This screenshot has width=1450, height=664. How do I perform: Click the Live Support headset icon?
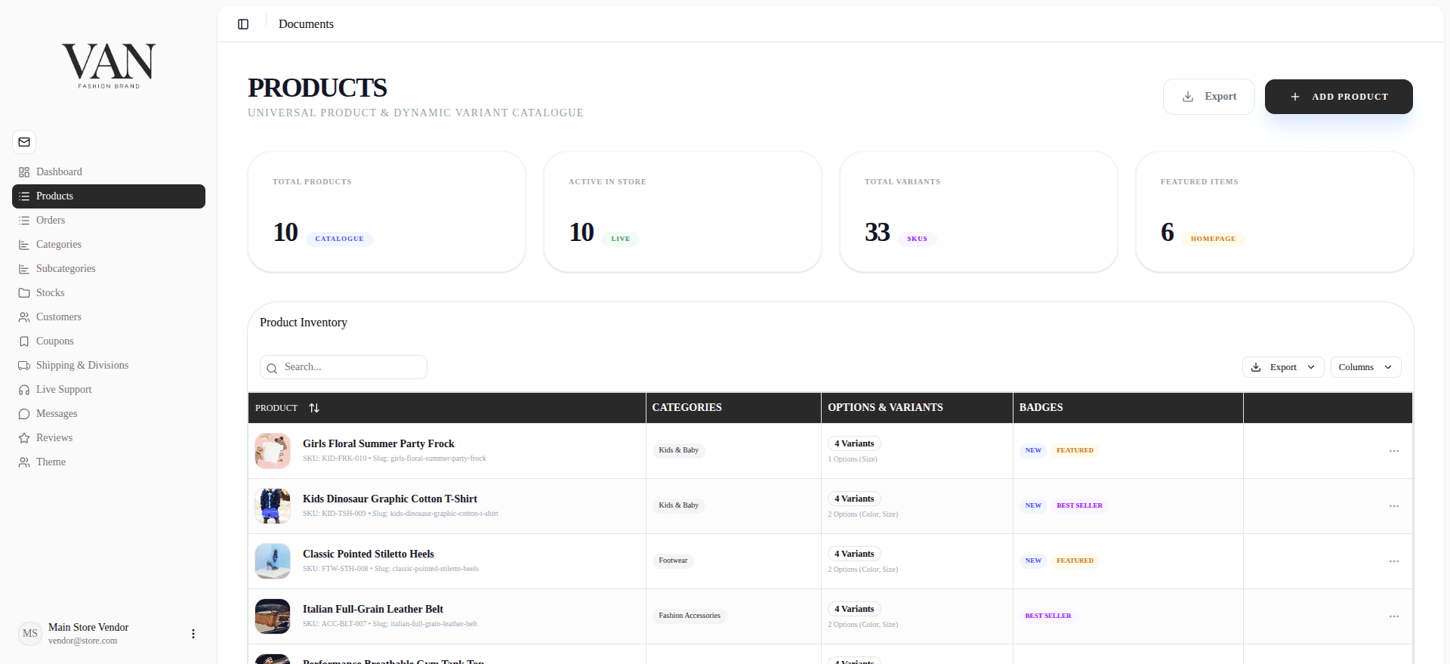tap(24, 390)
